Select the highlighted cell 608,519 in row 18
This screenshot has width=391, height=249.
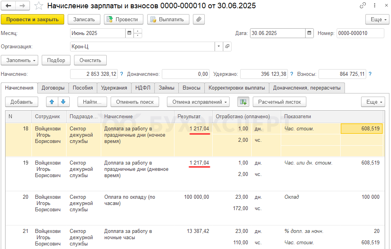[361, 128]
